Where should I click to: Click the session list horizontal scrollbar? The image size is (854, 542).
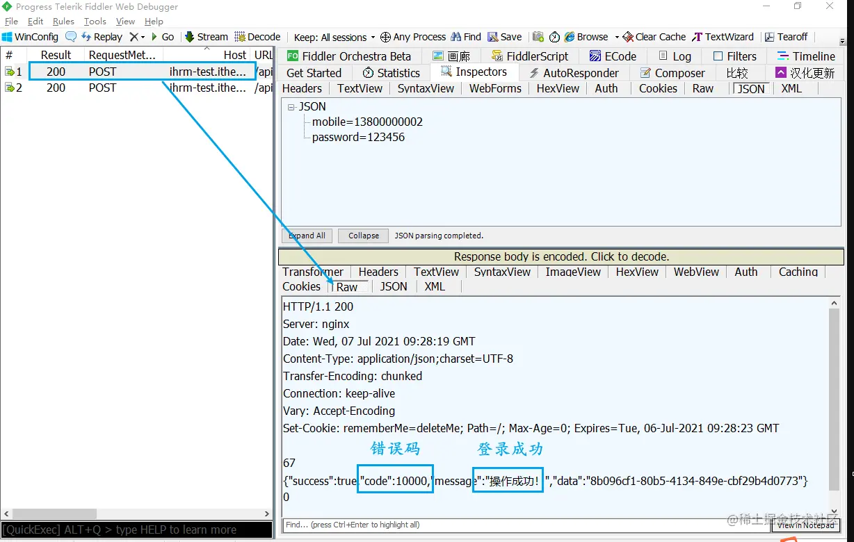[x=136, y=514]
